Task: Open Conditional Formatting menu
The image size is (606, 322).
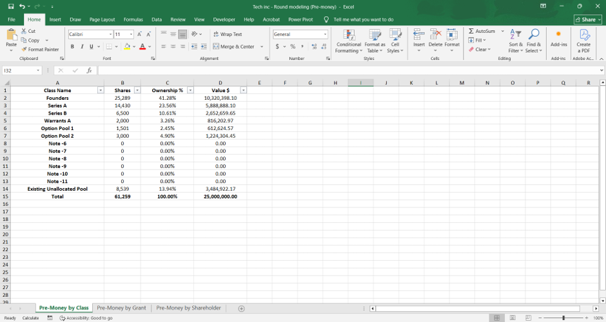Action: tap(349, 41)
